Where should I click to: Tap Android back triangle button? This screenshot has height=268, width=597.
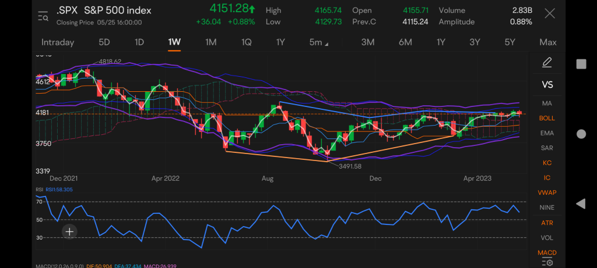click(x=581, y=204)
